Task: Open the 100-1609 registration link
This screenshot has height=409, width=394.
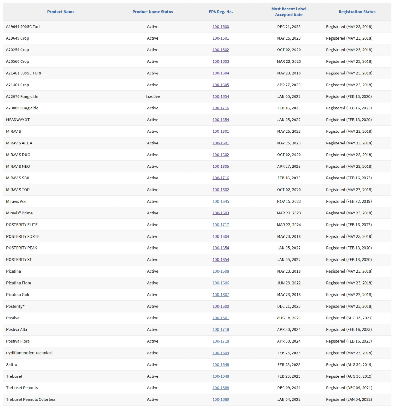Action: [221, 353]
